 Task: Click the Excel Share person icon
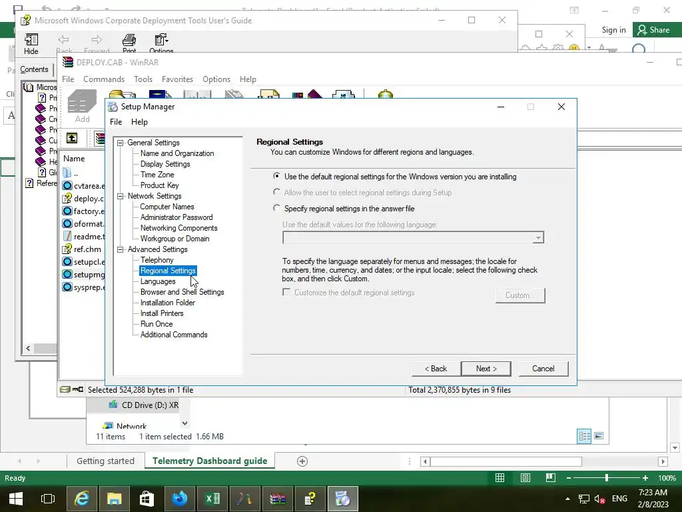(x=642, y=30)
